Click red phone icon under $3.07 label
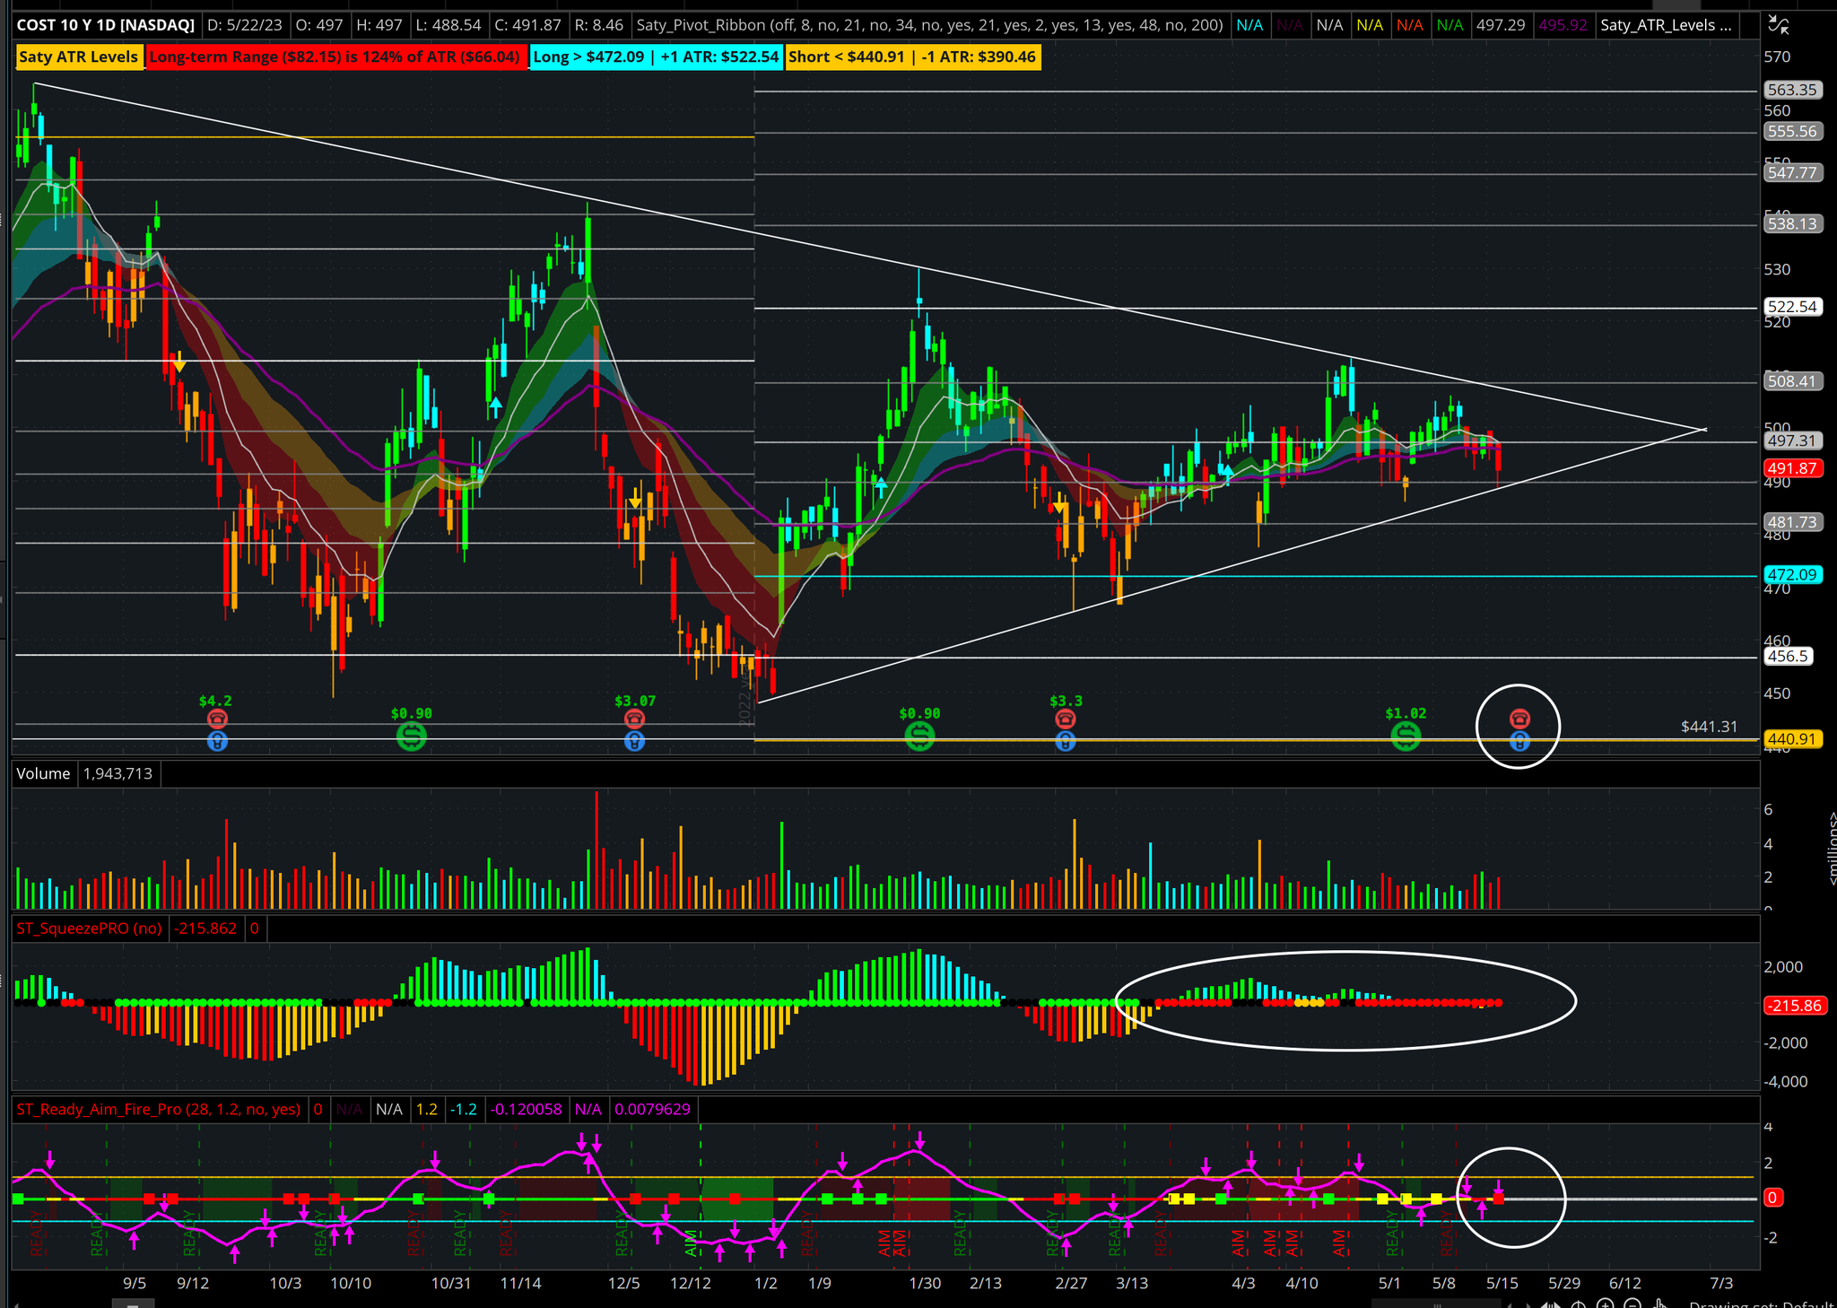Image resolution: width=1837 pixels, height=1308 pixels. (x=634, y=719)
